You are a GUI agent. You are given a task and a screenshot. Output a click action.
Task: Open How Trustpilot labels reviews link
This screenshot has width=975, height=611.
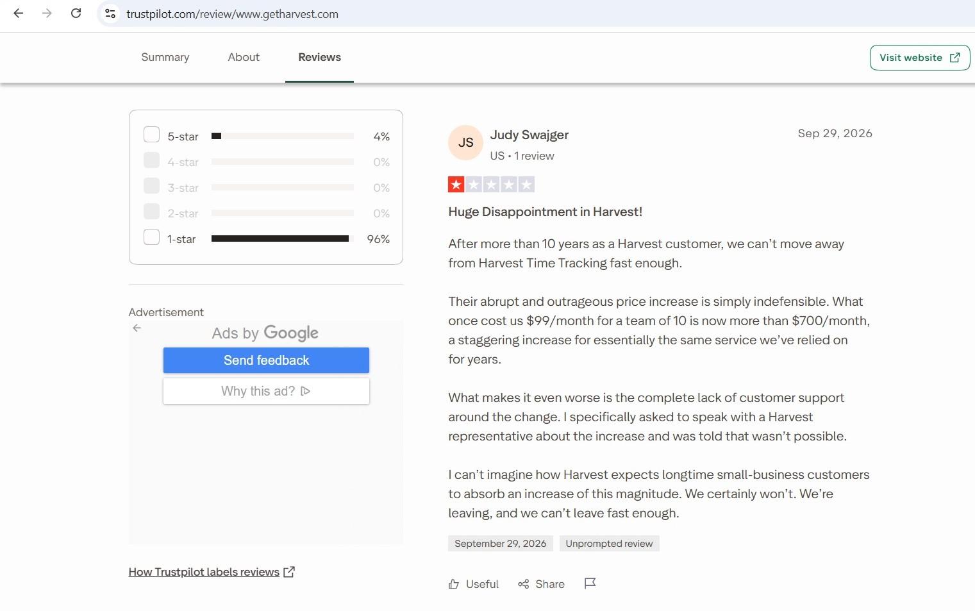point(212,572)
